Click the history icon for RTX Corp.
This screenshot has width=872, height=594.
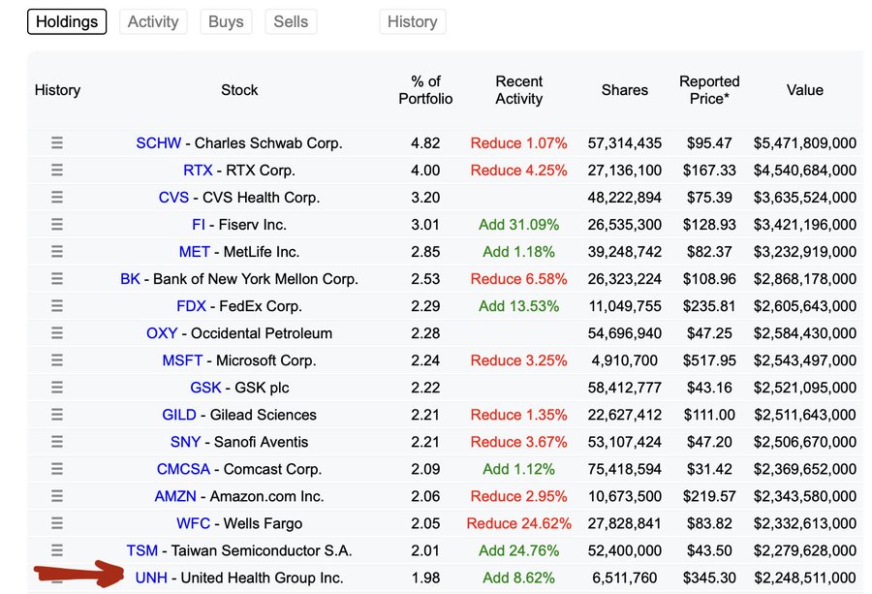(56, 170)
